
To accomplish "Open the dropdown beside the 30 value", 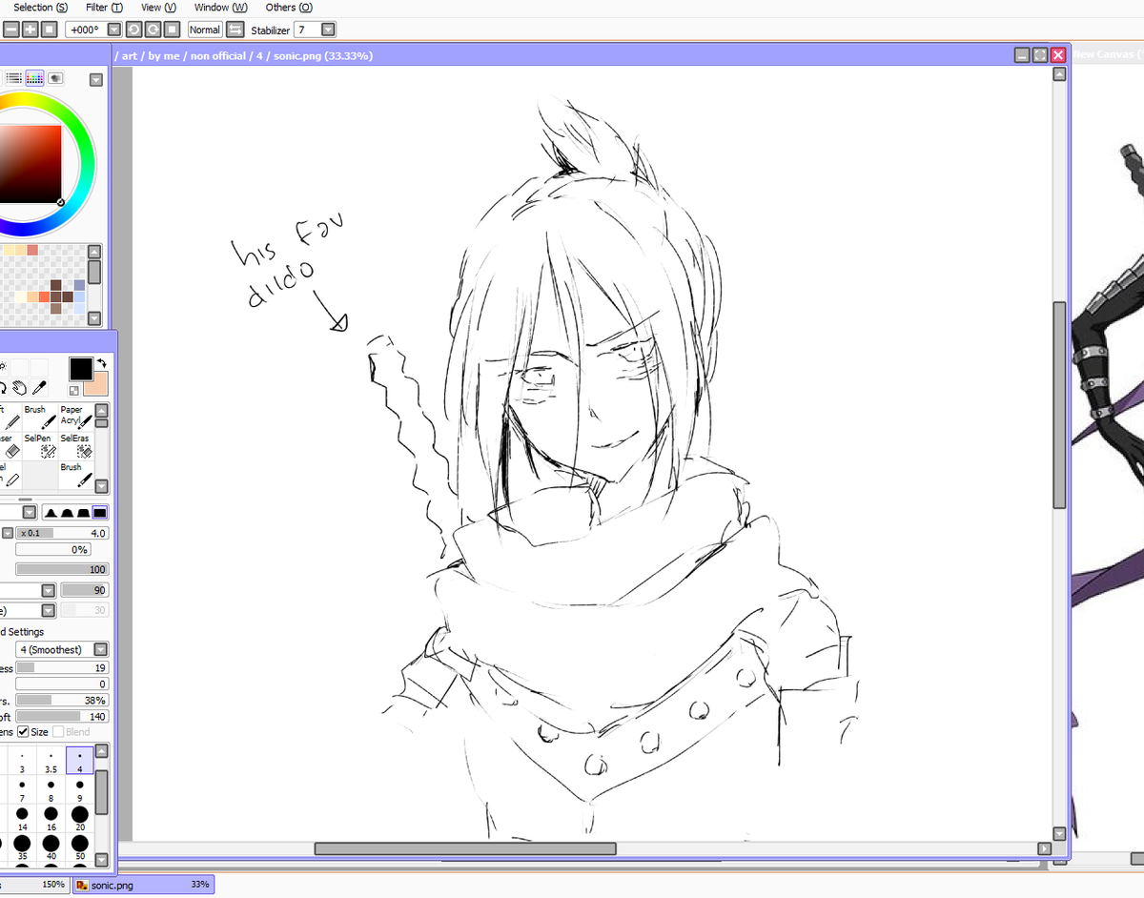I will (48, 610).
